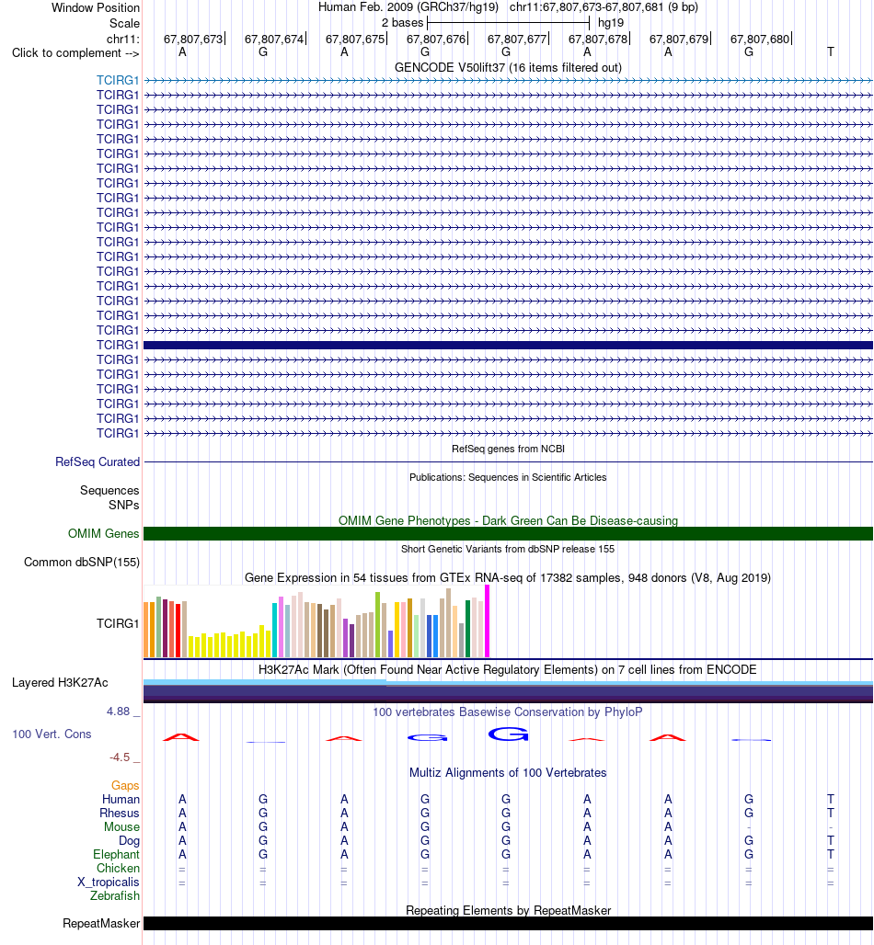Open 'Repeating Elements by RepeatMasker' track title
This screenshot has width=874, height=945.
[508, 911]
